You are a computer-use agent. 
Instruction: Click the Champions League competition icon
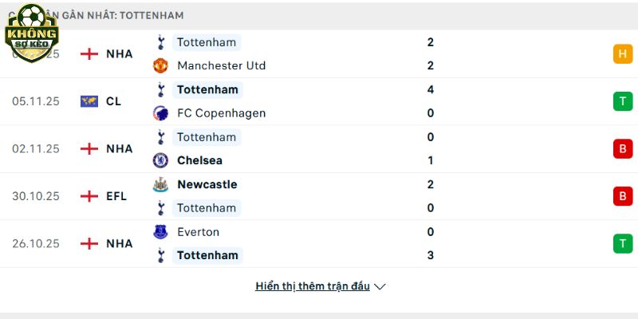point(89,101)
